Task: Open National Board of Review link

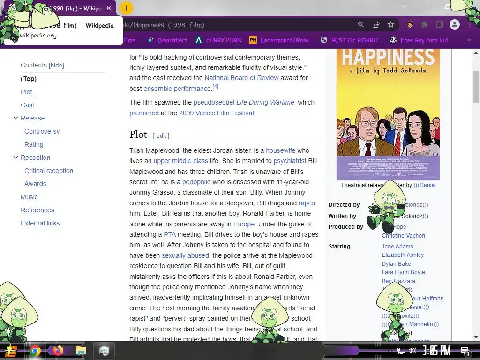Action: (241, 78)
